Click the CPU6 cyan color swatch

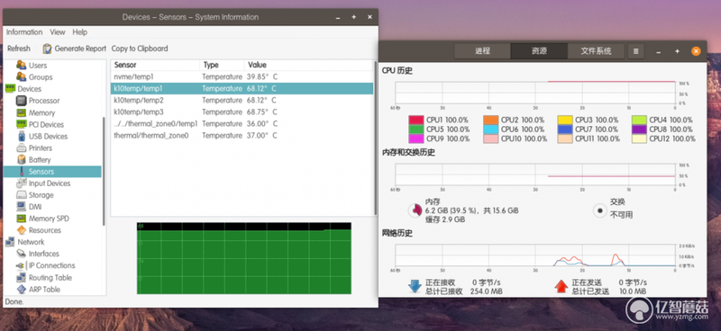490,130
